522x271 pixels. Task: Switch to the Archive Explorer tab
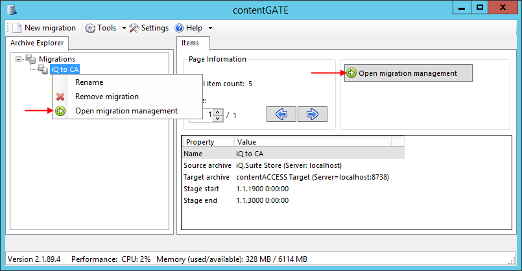(36, 43)
